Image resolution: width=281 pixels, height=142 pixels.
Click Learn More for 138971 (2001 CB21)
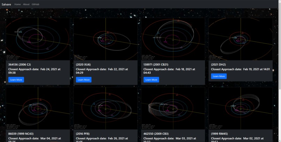coord(151,80)
